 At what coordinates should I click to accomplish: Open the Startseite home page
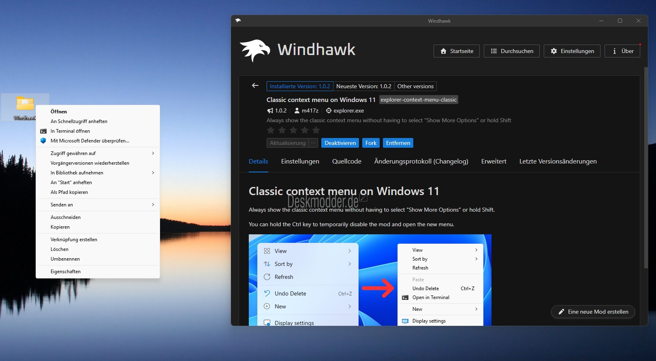457,51
